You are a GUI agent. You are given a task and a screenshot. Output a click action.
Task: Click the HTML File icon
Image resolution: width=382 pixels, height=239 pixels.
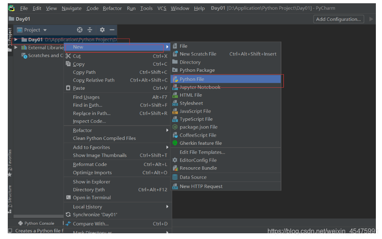click(x=175, y=95)
